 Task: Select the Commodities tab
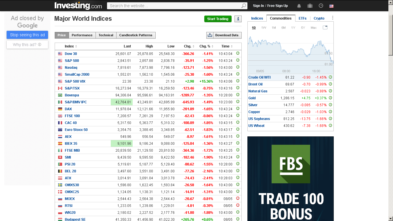pos(281,18)
